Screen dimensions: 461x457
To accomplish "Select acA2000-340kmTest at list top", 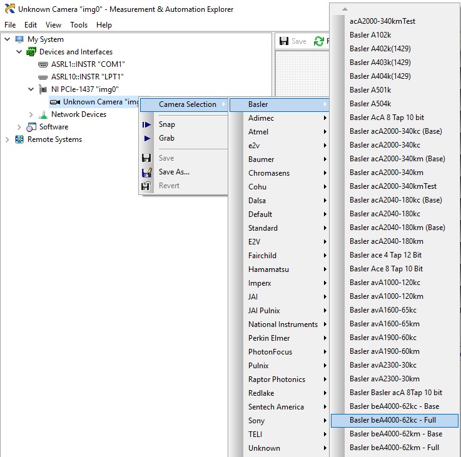I will [x=395, y=21].
